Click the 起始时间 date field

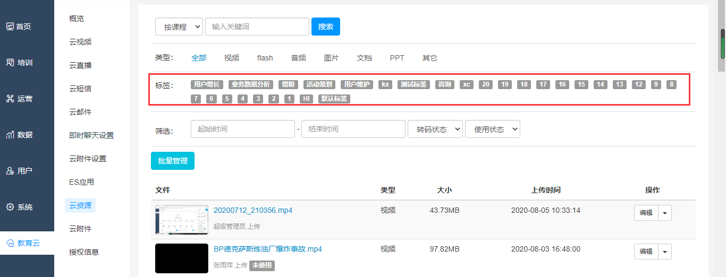[243, 129]
